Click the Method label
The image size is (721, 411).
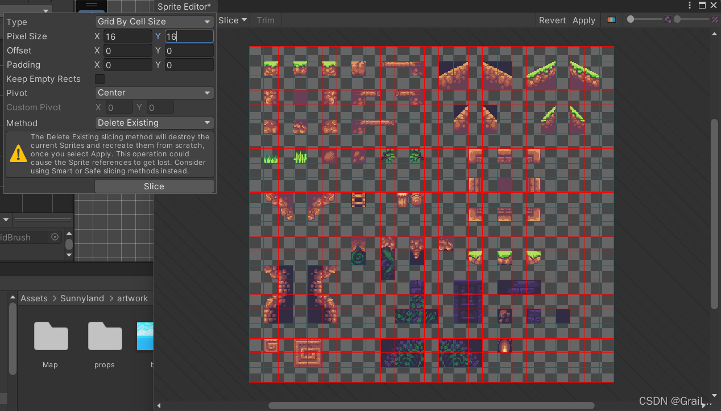coord(22,123)
